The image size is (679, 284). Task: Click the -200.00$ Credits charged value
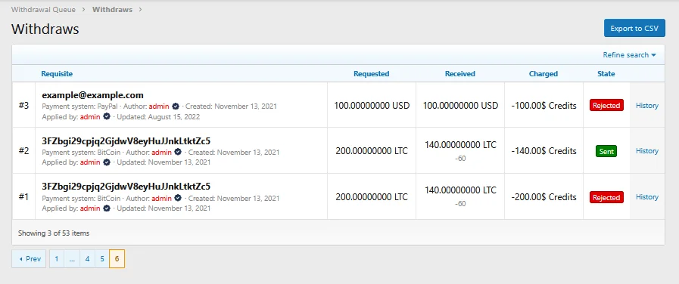click(544, 196)
